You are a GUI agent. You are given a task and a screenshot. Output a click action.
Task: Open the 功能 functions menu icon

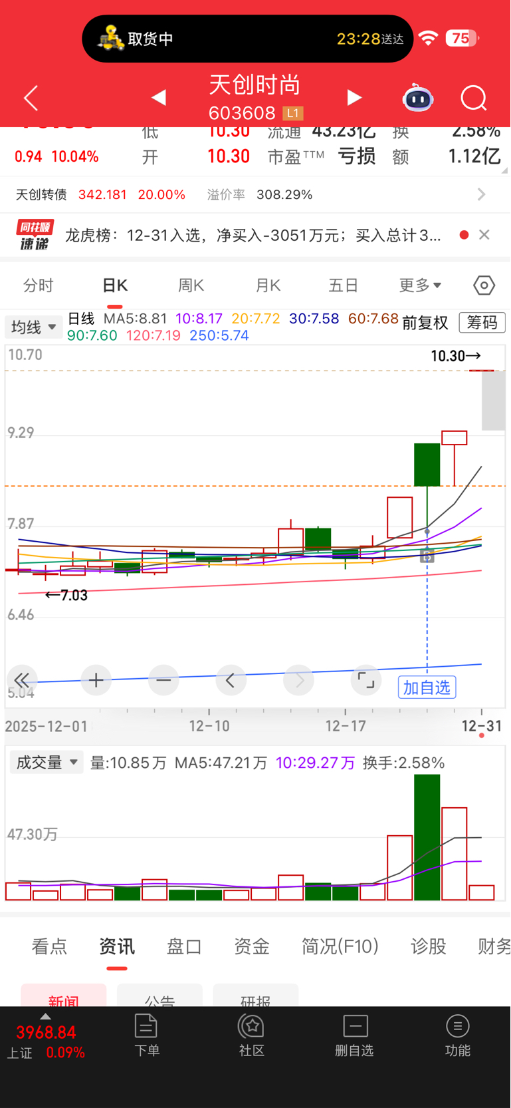458,1035
